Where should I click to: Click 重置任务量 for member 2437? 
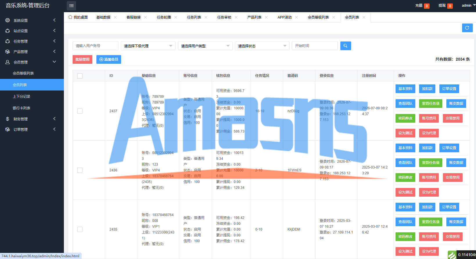(x=431, y=104)
